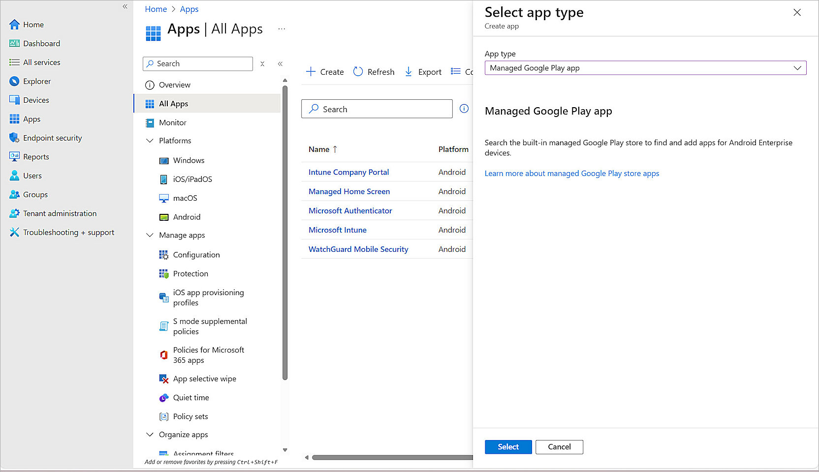Open App selective wipe settings
The image size is (819, 472).
pos(204,379)
